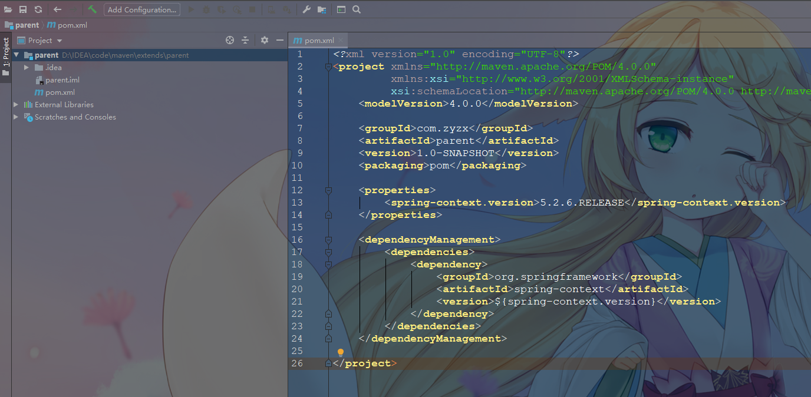Click the yellow lightbulb intention icon

pos(340,352)
